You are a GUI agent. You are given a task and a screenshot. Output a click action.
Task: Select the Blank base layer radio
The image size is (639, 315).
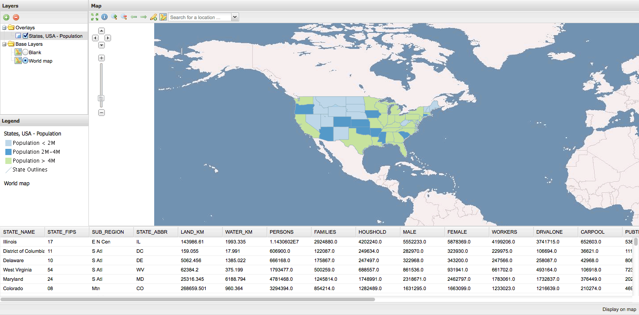click(x=25, y=52)
